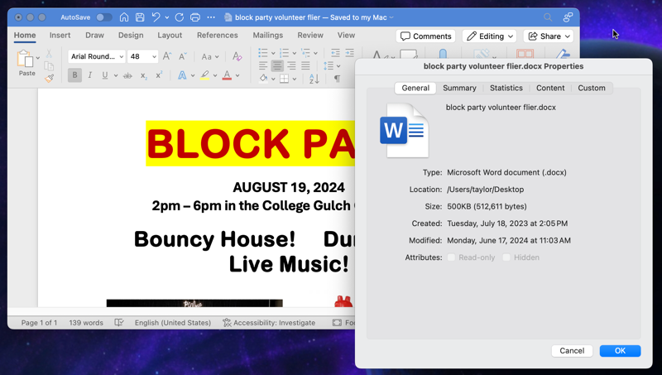Save the document with the disk icon
Image resolution: width=662 pixels, height=375 pixels.
pyautogui.click(x=140, y=17)
